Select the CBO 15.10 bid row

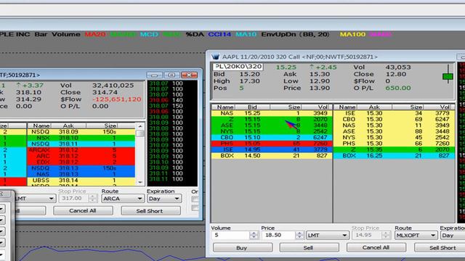(x=272, y=138)
